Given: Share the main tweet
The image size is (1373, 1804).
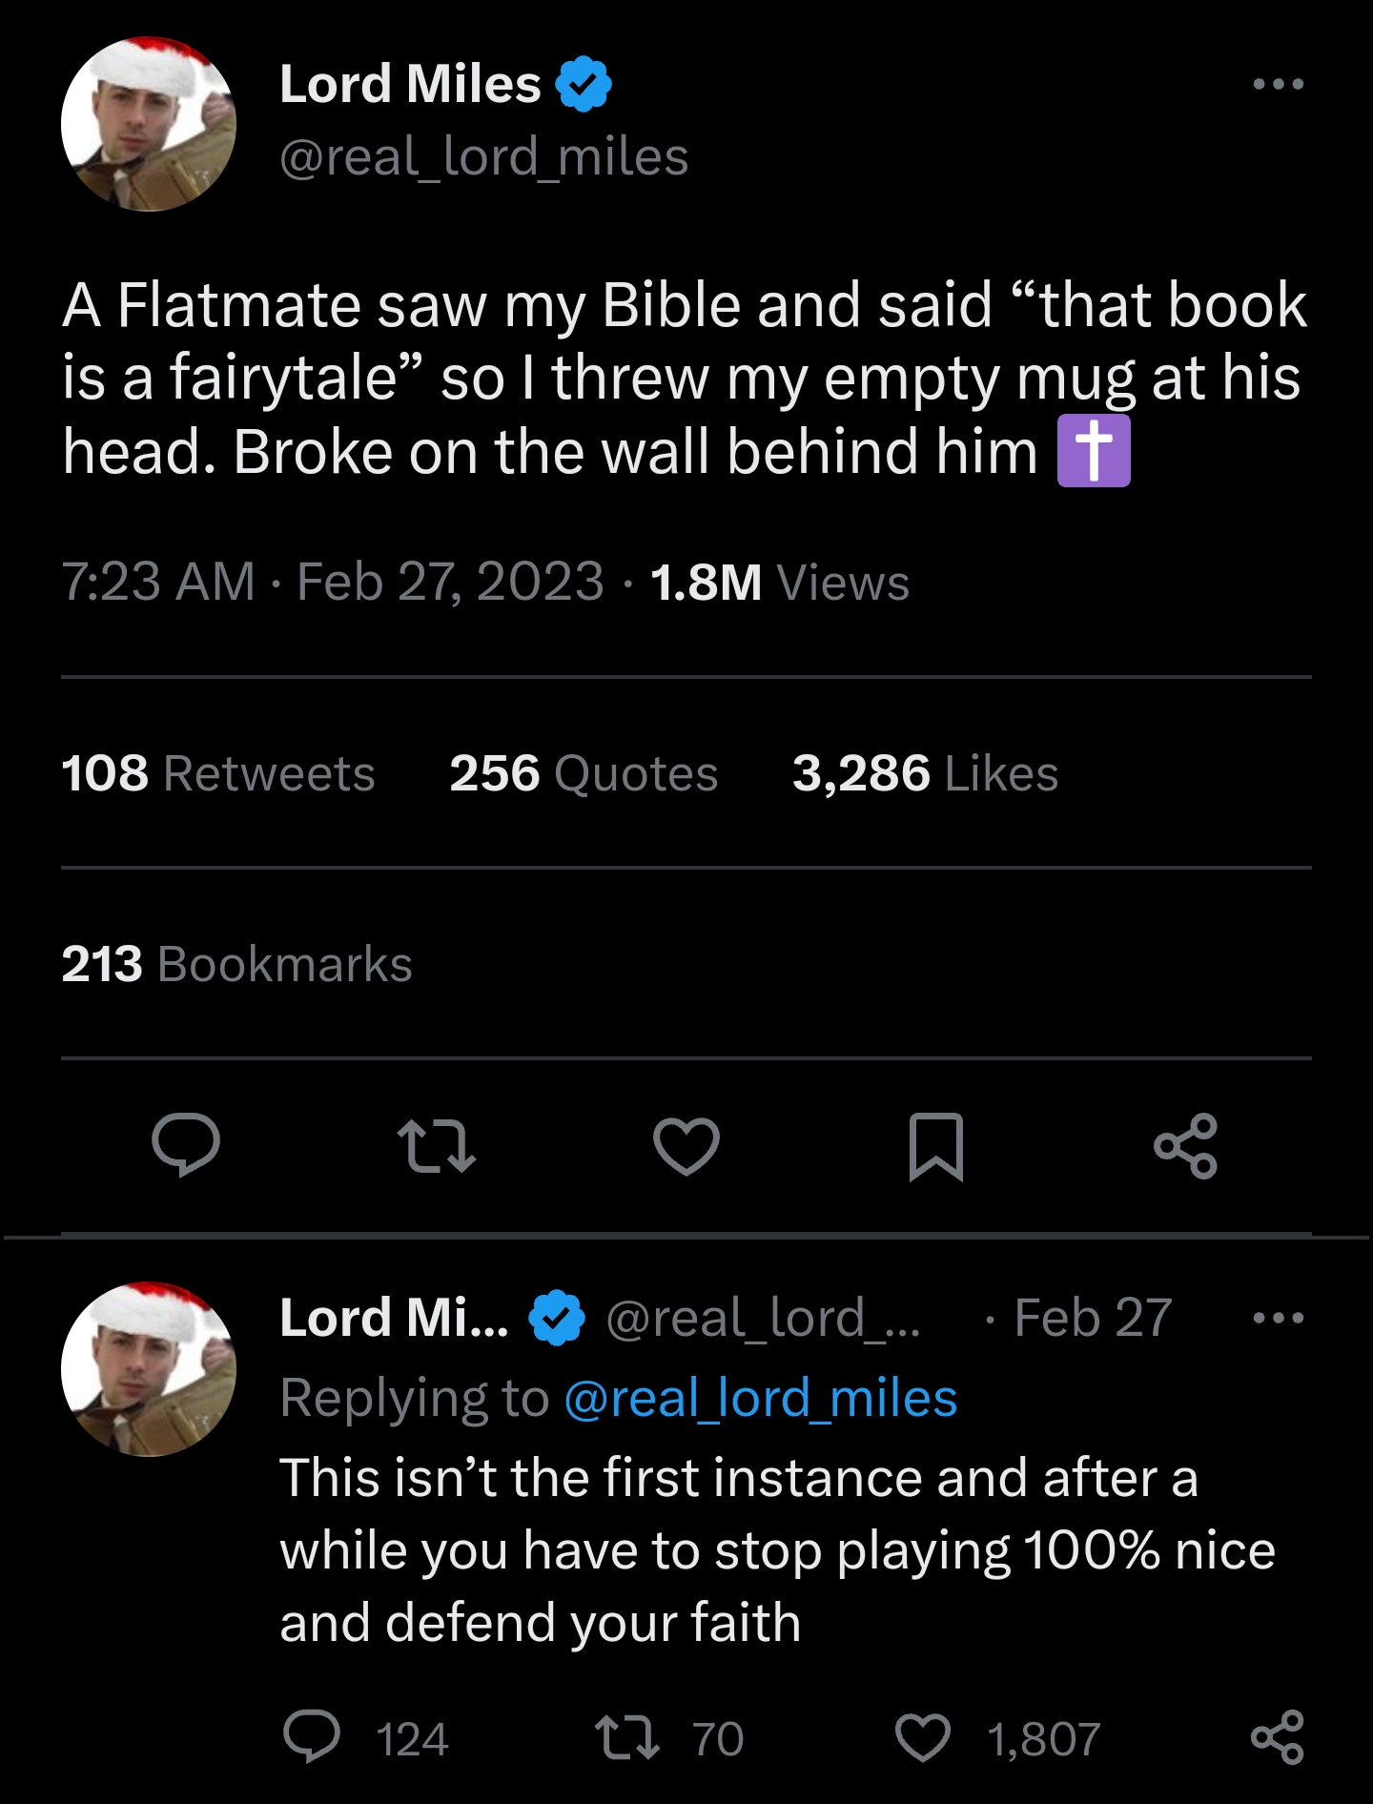Looking at the screenshot, I should tap(1185, 1145).
